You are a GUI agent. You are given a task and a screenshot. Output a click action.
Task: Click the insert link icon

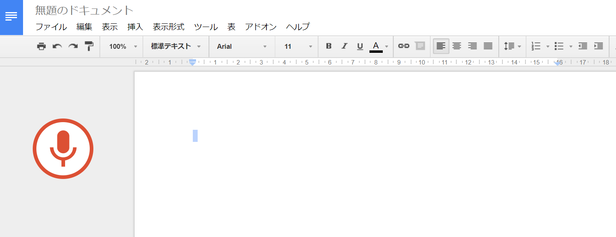(x=403, y=46)
